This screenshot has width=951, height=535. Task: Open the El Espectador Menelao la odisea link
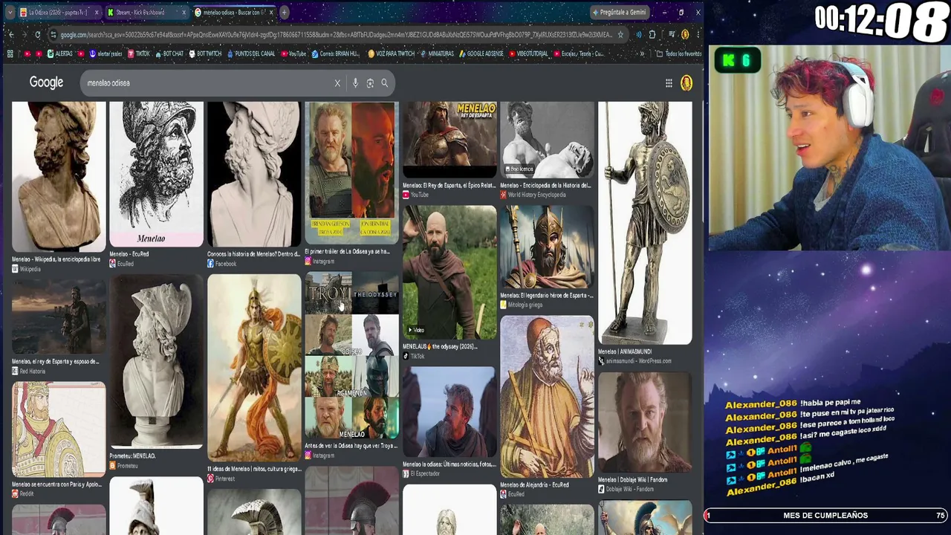point(449,464)
